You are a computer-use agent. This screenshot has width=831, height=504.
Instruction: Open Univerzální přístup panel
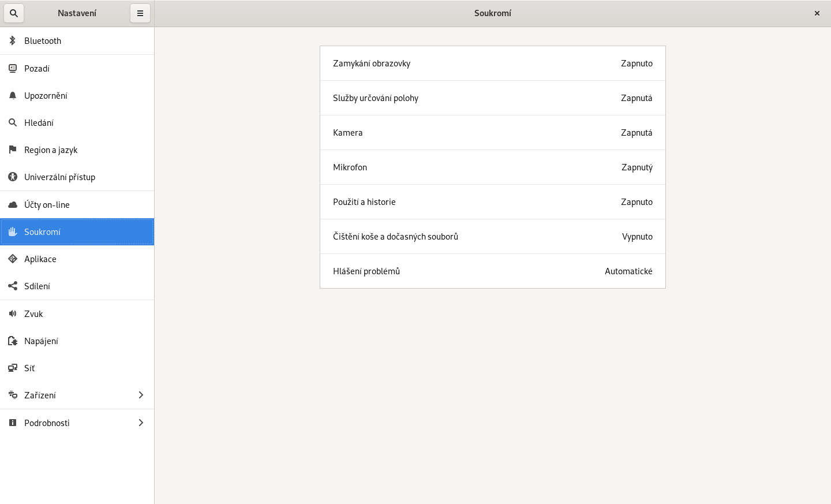click(77, 177)
